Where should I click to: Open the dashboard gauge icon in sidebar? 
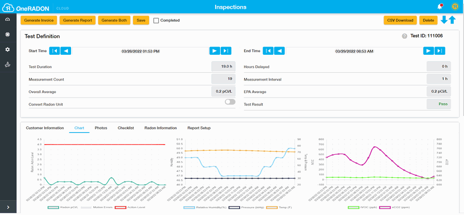pyautogui.click(x=8, y=19)
